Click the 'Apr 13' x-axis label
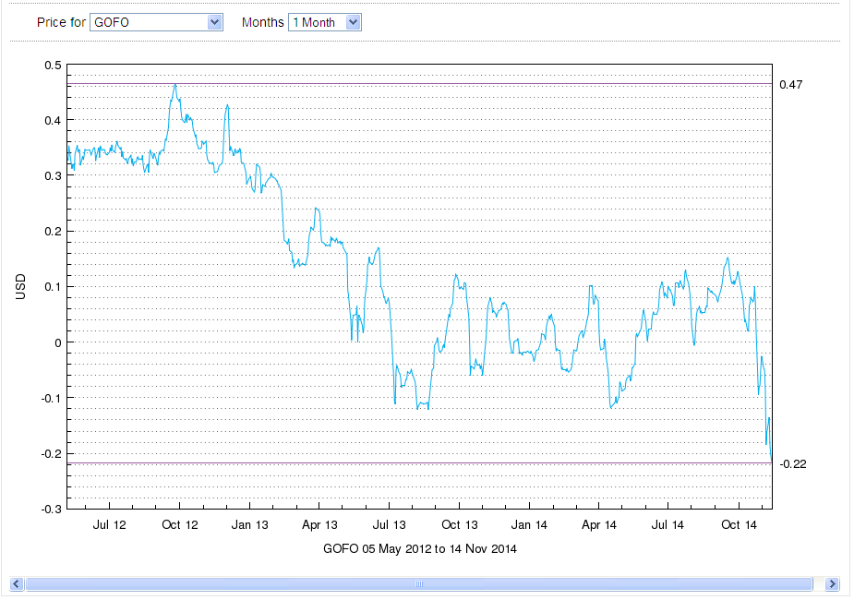The height and width of the screenshot is (600, 854). point(319,525)
